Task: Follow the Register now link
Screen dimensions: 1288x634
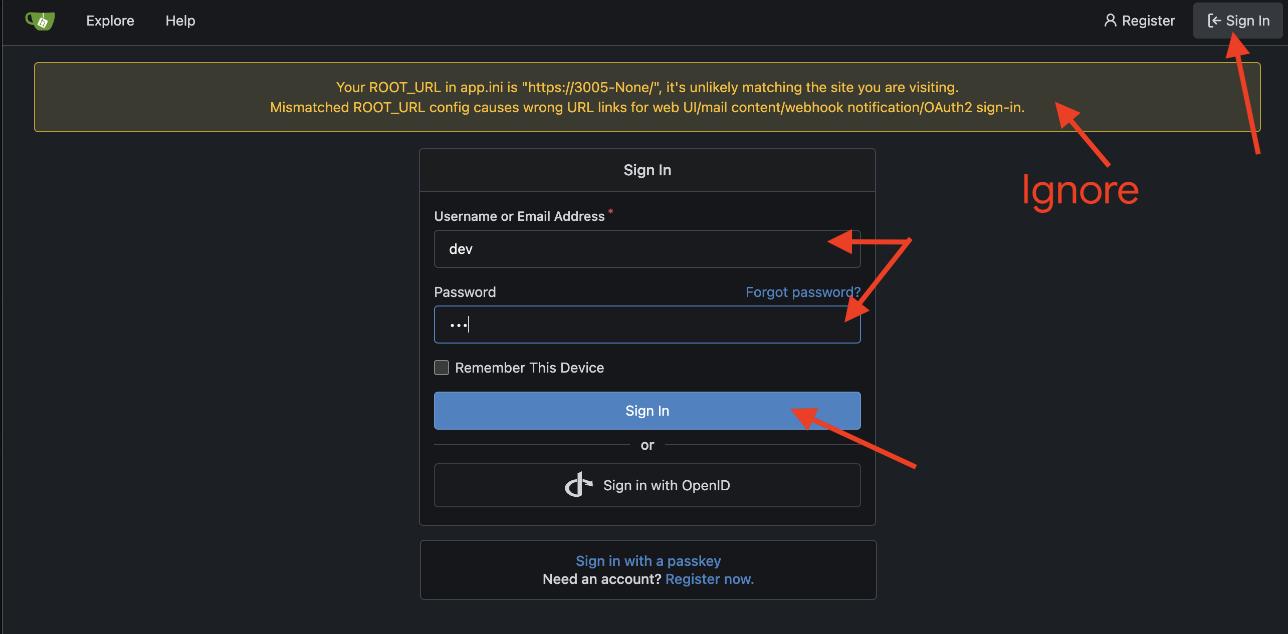Action: click(x=709, y=579)
